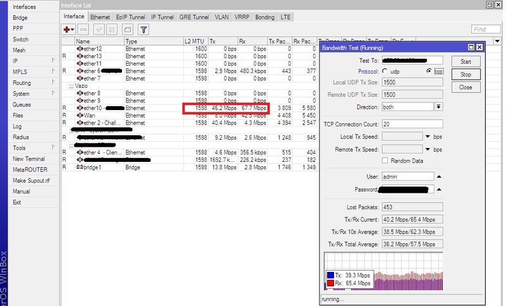Image resolution: width=506 pixels, height=306 pixels.
Task: Switch to the Ethernet tab
Action: (100, 17)
